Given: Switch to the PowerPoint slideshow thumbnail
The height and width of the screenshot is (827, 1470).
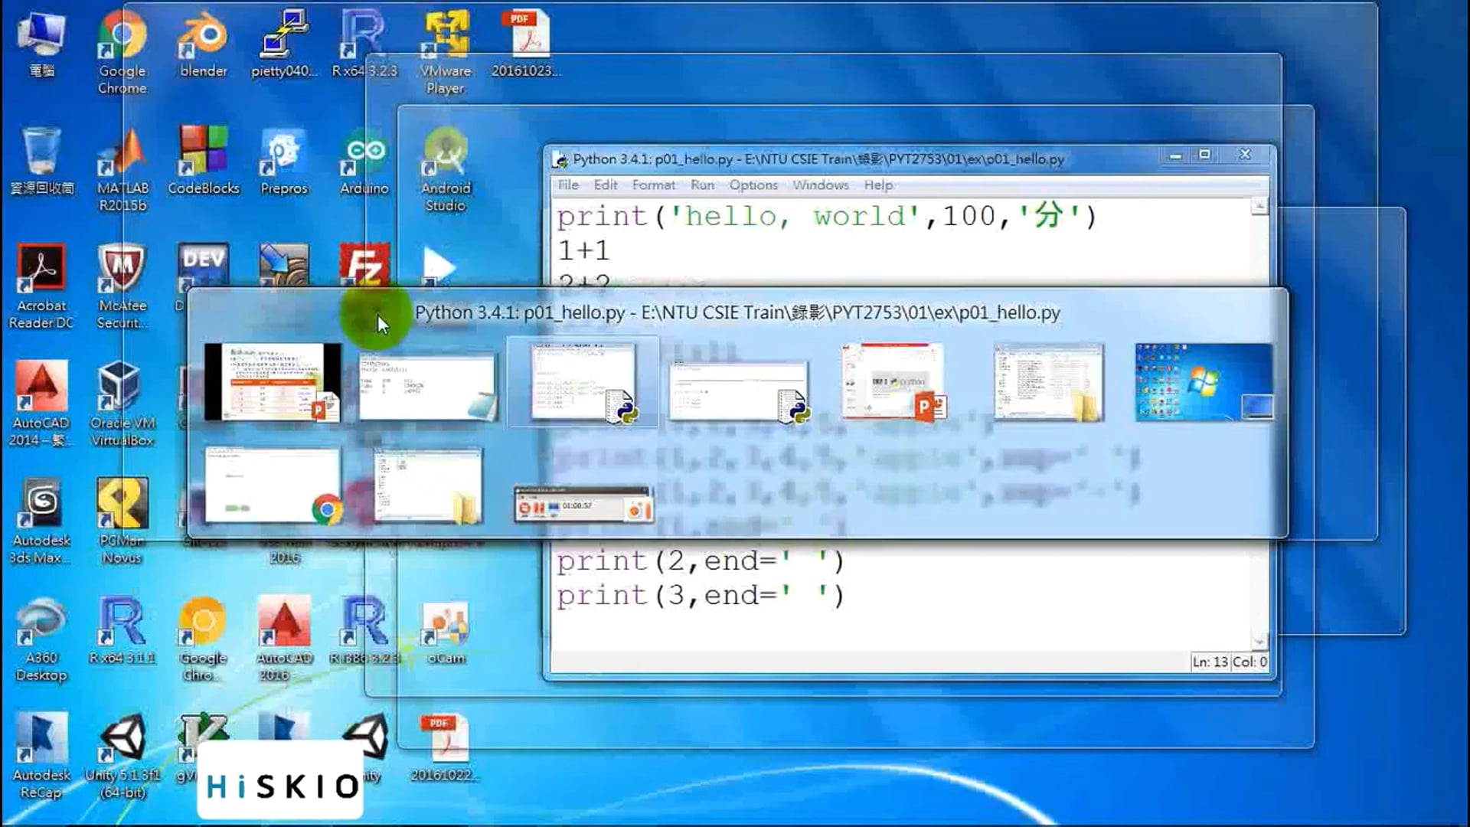Looking at the screenshot, I should tap(273, 381).
